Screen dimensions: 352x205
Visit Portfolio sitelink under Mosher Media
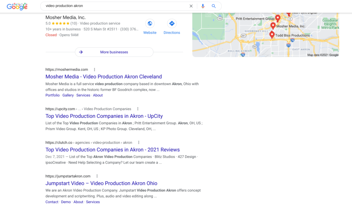tap(52, 95)
